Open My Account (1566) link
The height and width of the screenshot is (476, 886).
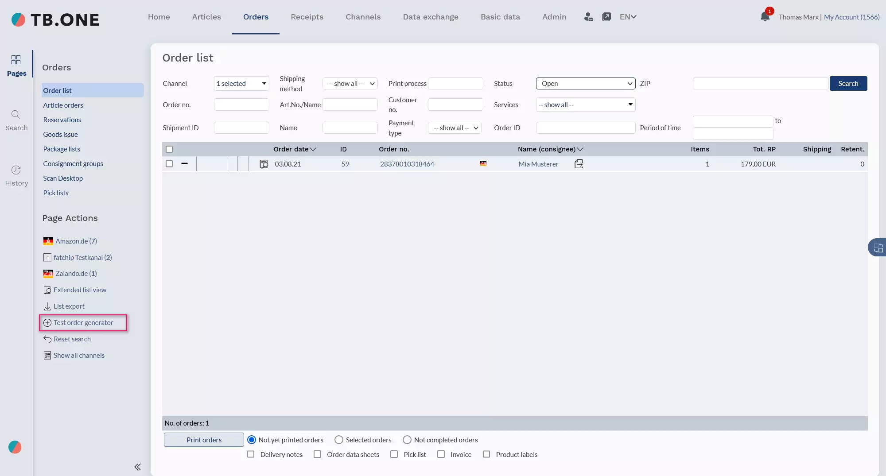point(851,17)
